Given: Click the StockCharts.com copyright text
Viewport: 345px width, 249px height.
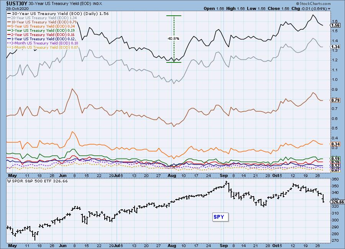Looking at the screenshot, I should click(313, 3).
